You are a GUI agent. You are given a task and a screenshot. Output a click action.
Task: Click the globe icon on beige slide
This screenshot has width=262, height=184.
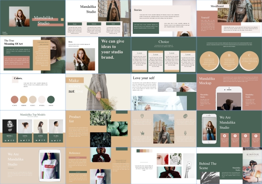coord(185,116)
